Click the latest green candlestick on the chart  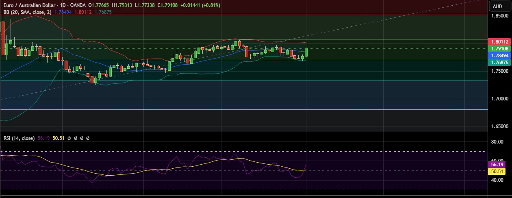click(x=306, y=52)
